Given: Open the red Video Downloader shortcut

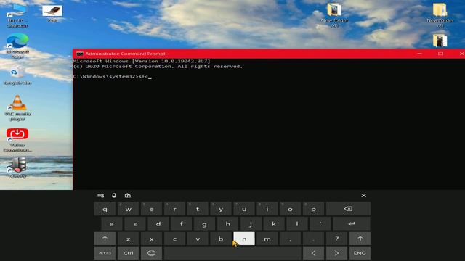Looking at the screenshot, I should tap(17, 140).
